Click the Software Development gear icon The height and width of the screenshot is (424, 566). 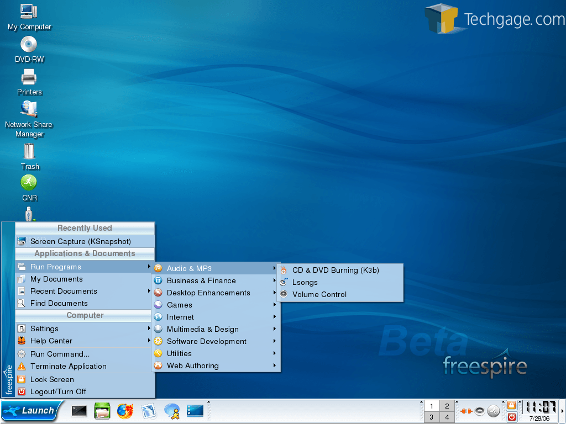click(158, 341)
